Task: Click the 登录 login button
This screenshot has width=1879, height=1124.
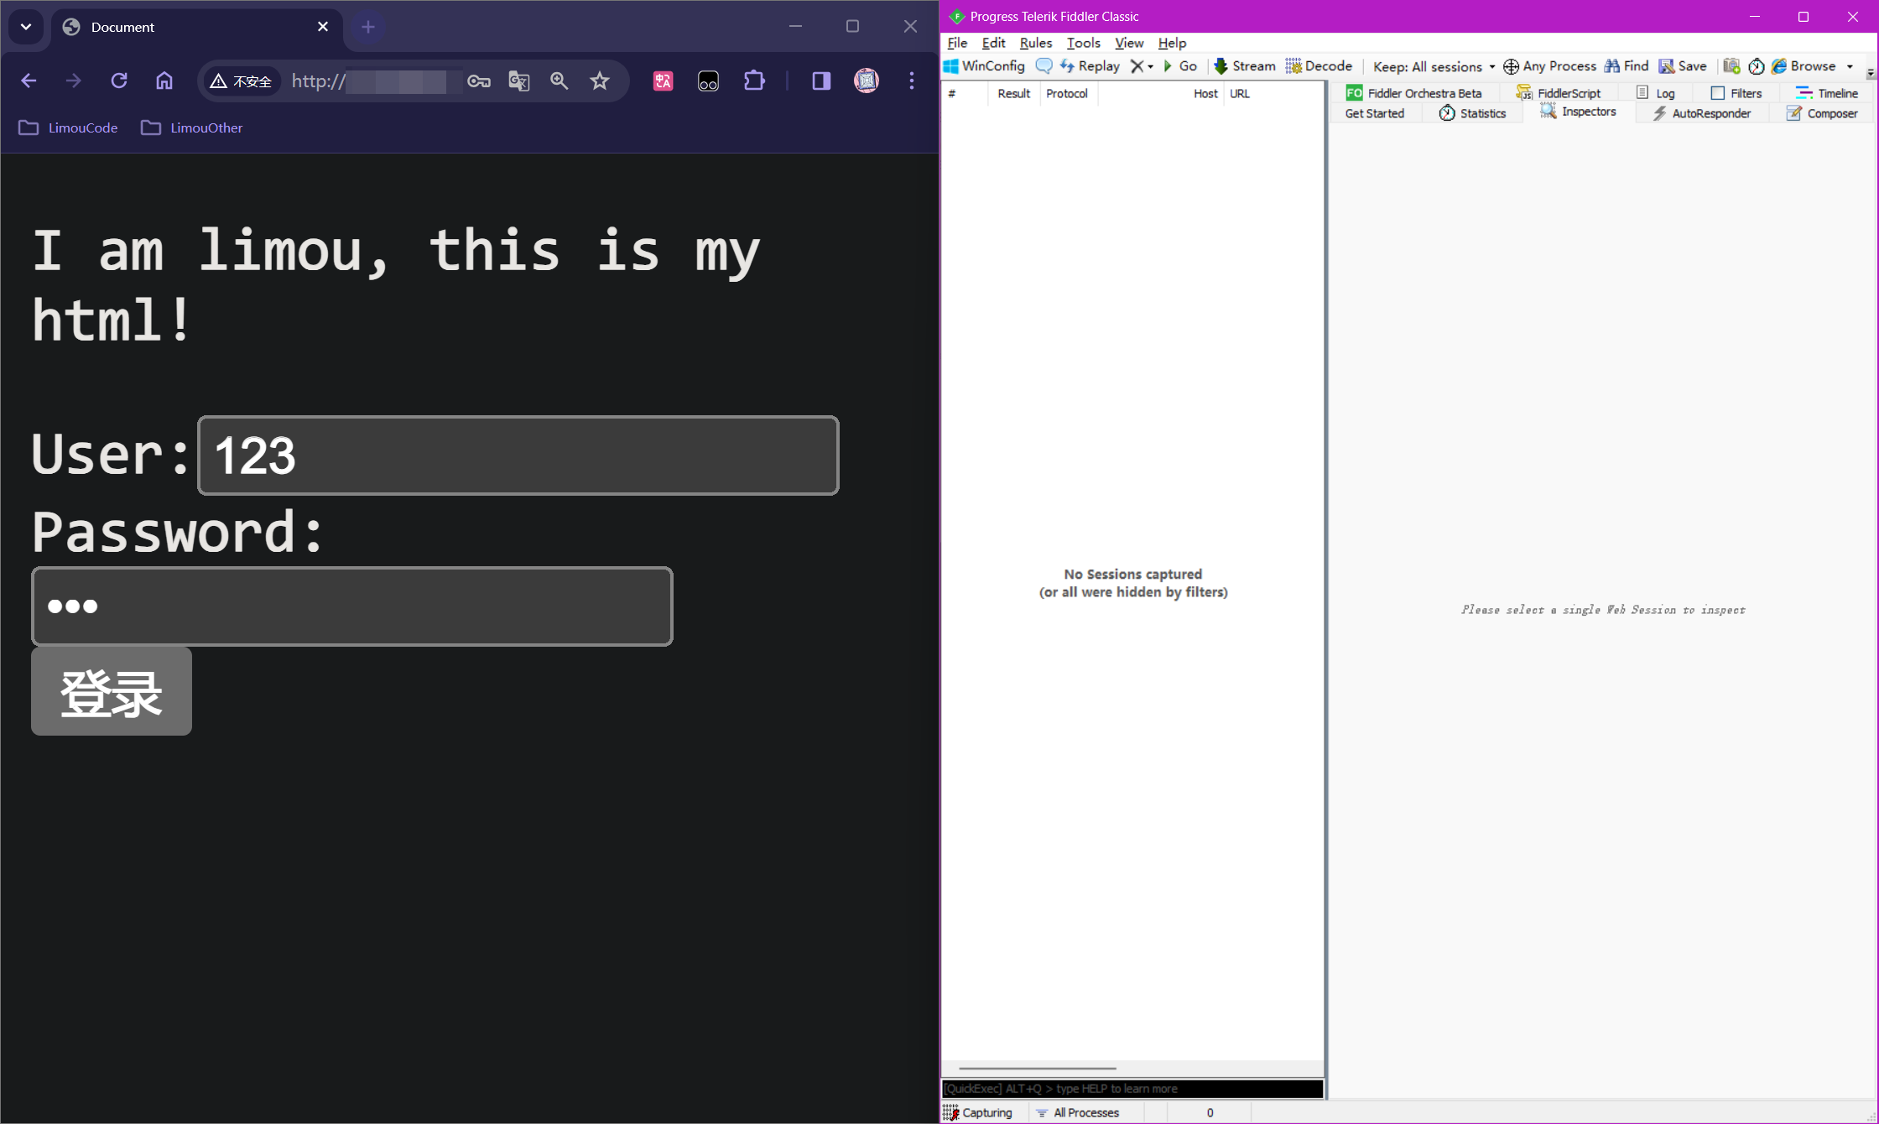Action: 112,692
